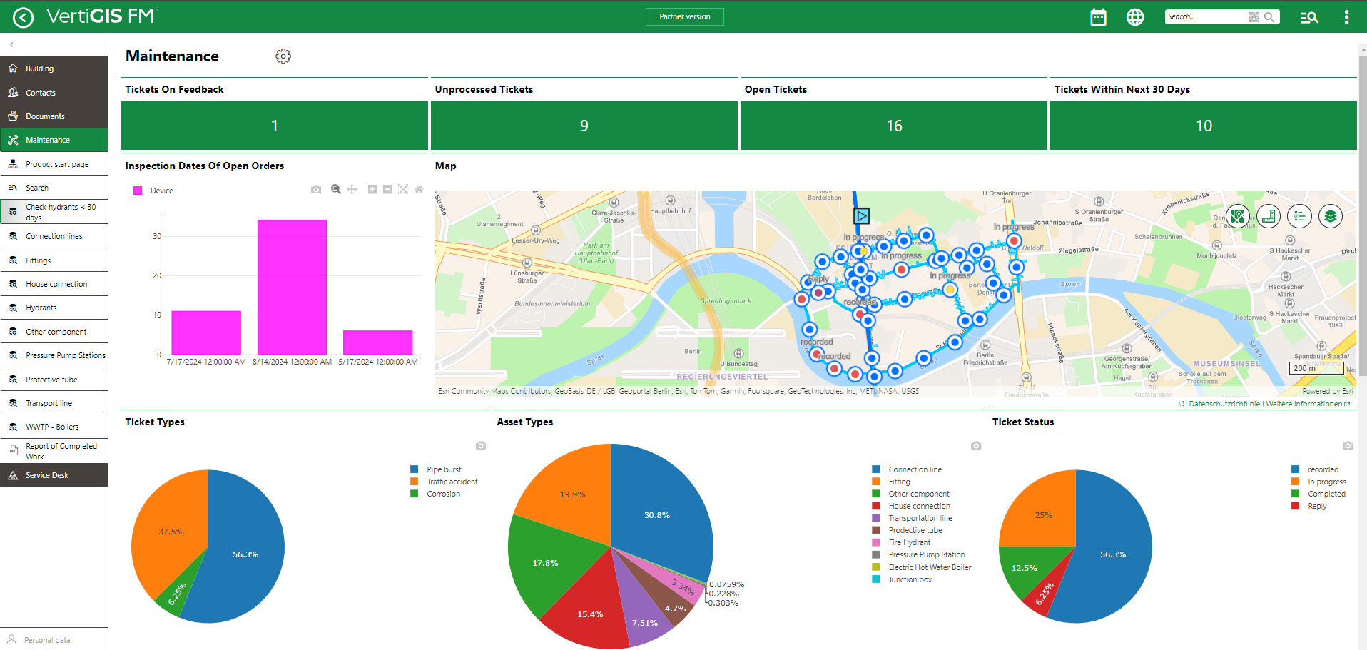Open the map layers button
This screenshot has width=1367, height=650.
coord(1331,215)
